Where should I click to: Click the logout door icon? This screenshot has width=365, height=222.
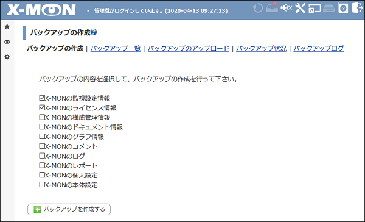(x=357, y=8)
